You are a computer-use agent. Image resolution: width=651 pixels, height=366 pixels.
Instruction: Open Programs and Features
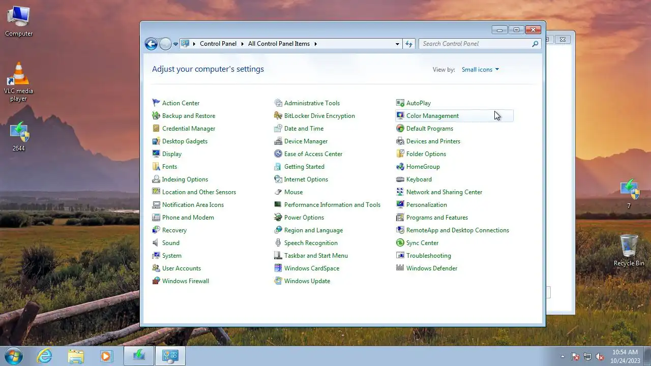pyautogui.click(x=437, y=217)
